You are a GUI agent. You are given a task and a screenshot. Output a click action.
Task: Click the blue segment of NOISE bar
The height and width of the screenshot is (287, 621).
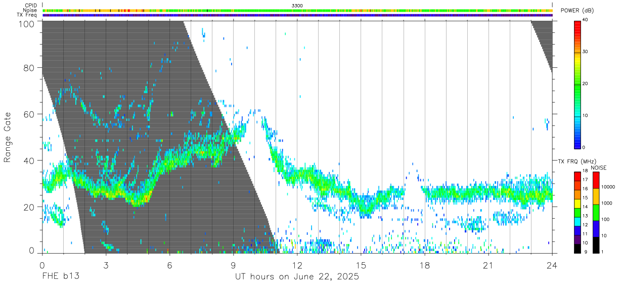[x=596, y=229]
